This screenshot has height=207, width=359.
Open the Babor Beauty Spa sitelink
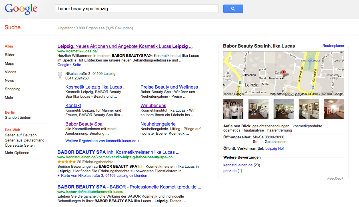point(84,124)
